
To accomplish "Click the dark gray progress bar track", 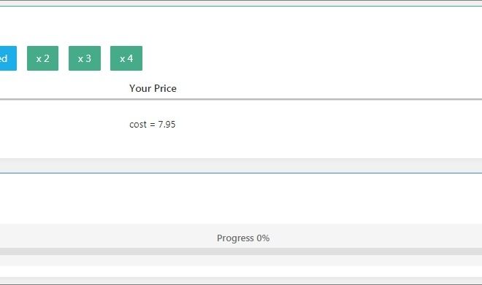I will [241, 251].
